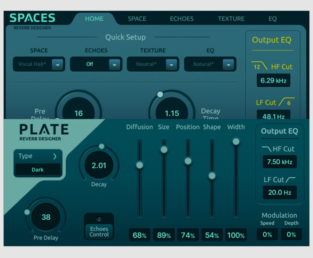Click the Type chevron arrow in Plate
This screenshot has height=258, width=313.
click(x=55, y=156)
